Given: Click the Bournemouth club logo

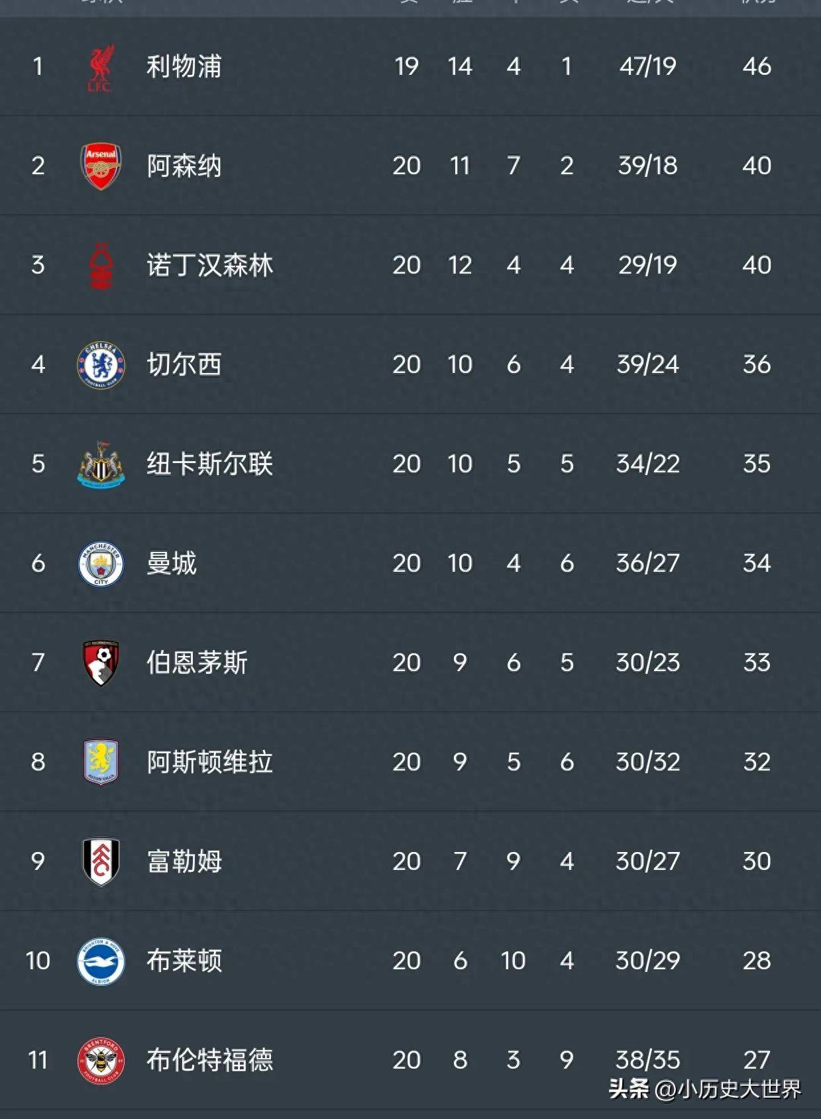Looking at the screenshot, I should tap(101, 663).
